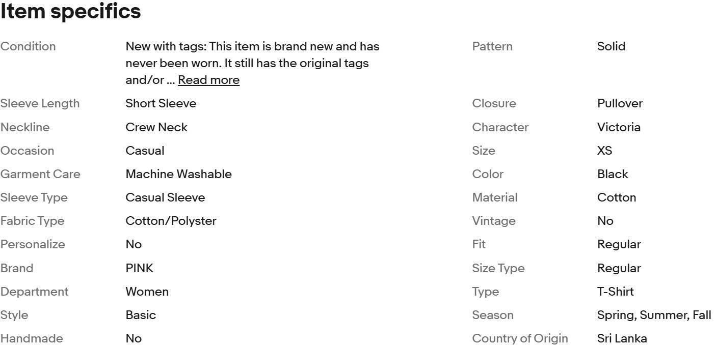Click the PINK brand value
Viewport: 716px width, 345px height.
coord(139,268)
